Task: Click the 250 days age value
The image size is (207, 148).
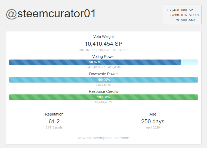Action: coord(153,121)
